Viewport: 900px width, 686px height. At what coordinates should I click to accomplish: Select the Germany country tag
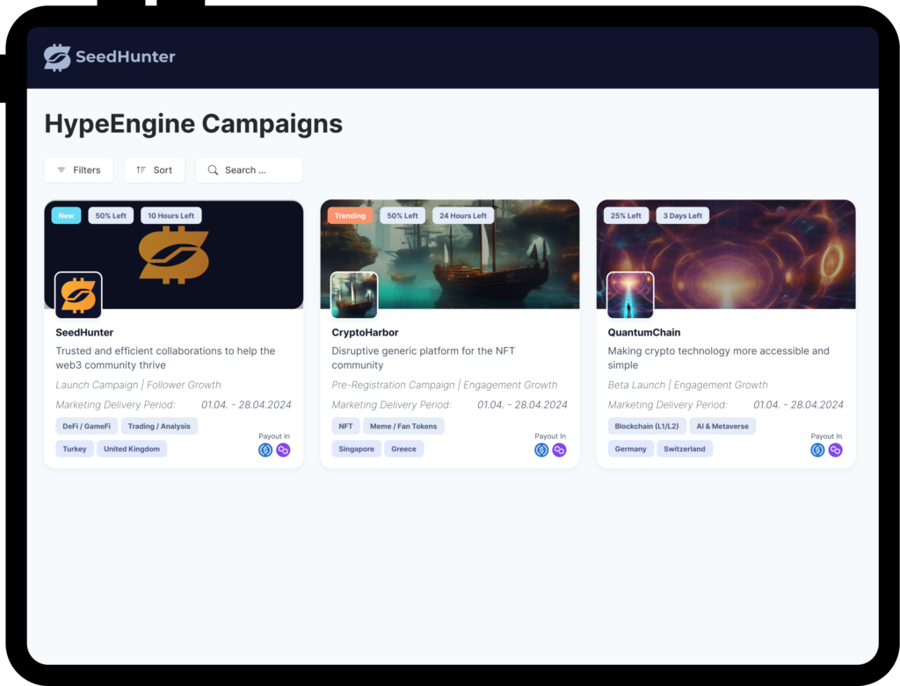tap(631, 449)
